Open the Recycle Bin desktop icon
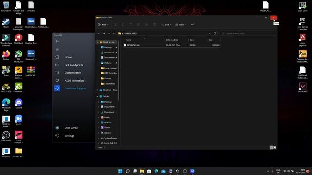Image resolution: width=312 pixels, height=175 pixels. point(6,6)
